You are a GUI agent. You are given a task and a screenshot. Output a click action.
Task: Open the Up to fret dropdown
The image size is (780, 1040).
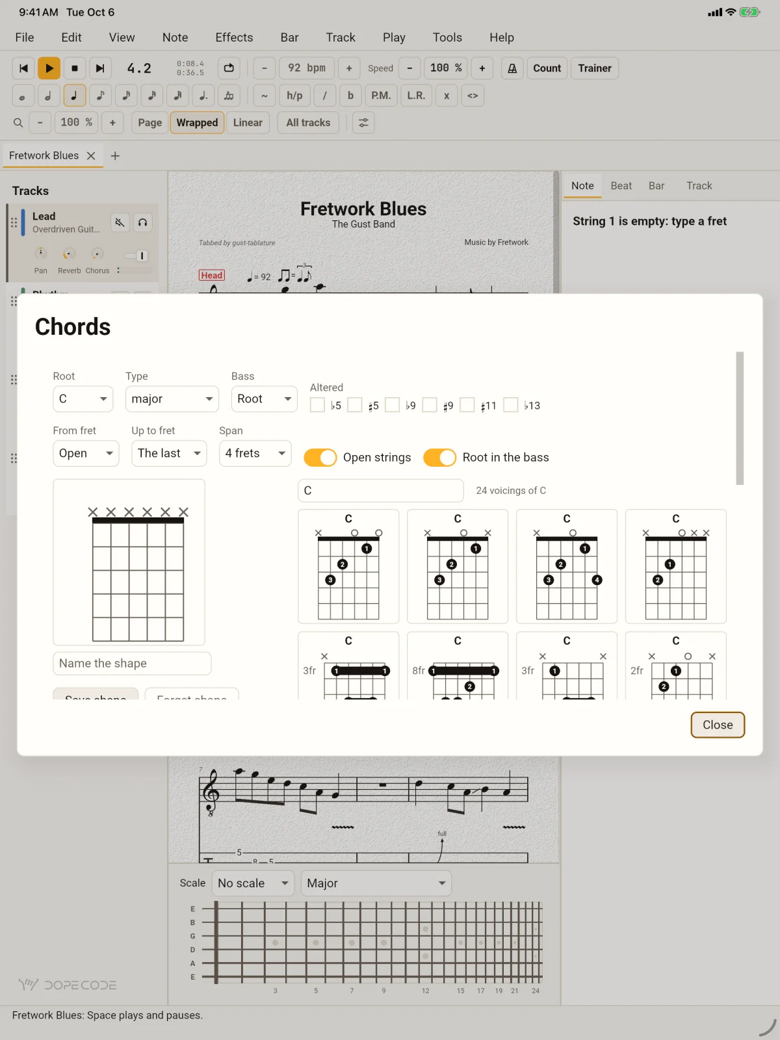[x=169, y=453]
